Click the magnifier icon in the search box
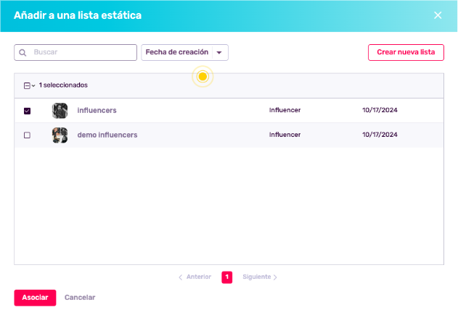The width and height of the screenshot is (458, 315). tap(23, 53)
